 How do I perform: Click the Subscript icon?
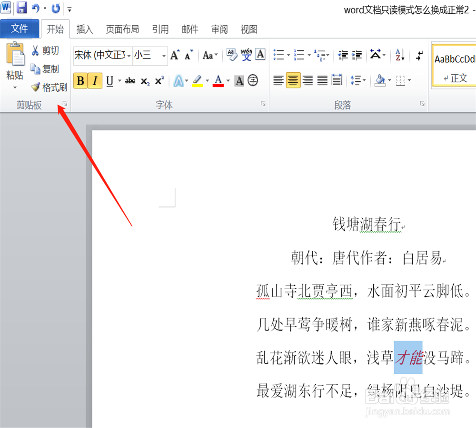coord(144,80)
